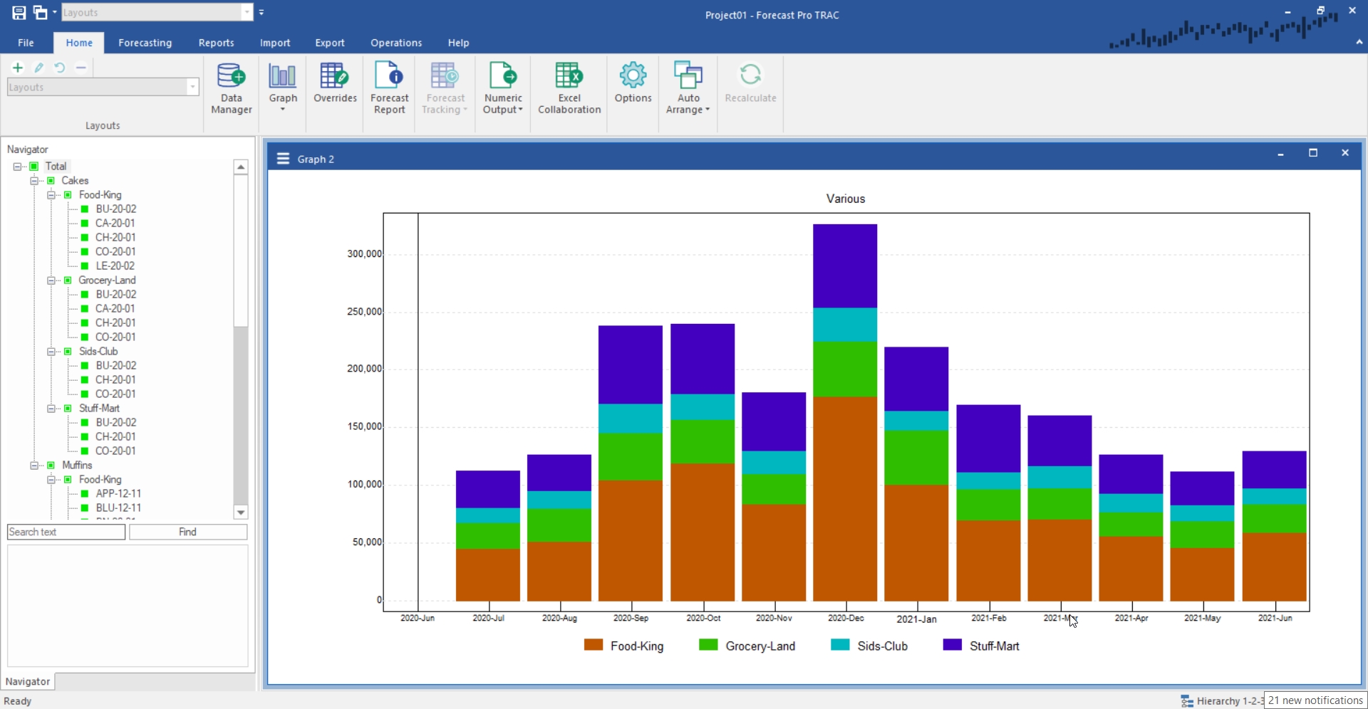The width and height of the screenshot is (1368, 709).
Task: Add a new layout with plus icon
Action: 18,68
